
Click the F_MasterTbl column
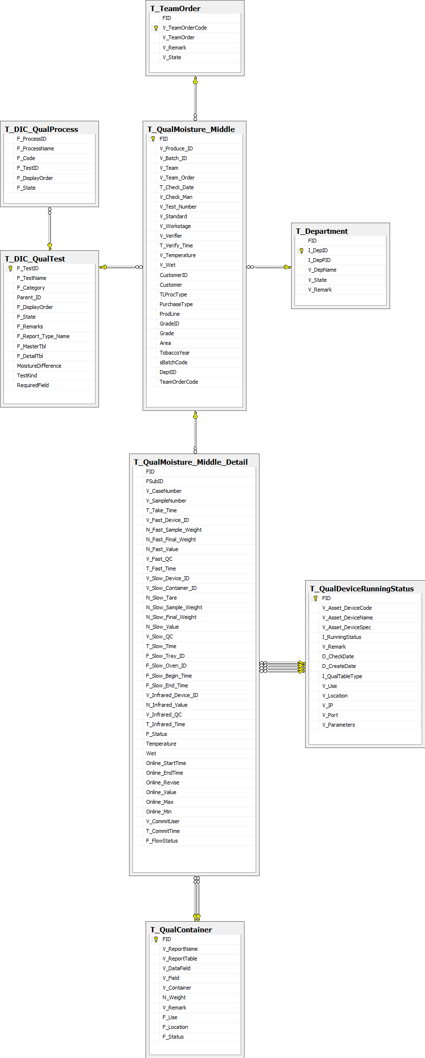[49, 346]
